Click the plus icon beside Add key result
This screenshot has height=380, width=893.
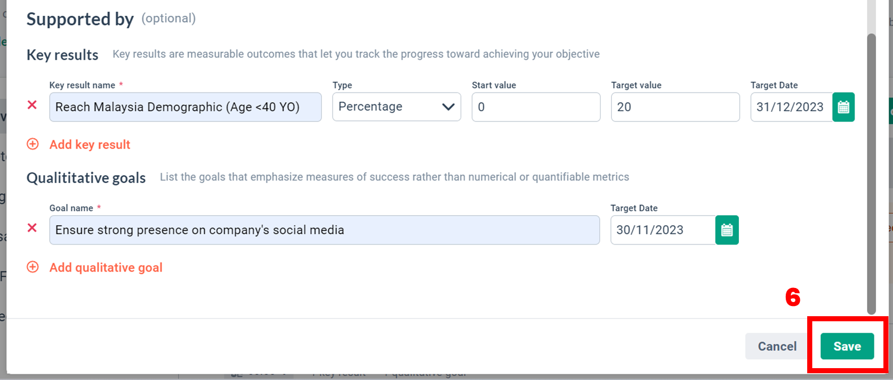click(x=33, y=145)
